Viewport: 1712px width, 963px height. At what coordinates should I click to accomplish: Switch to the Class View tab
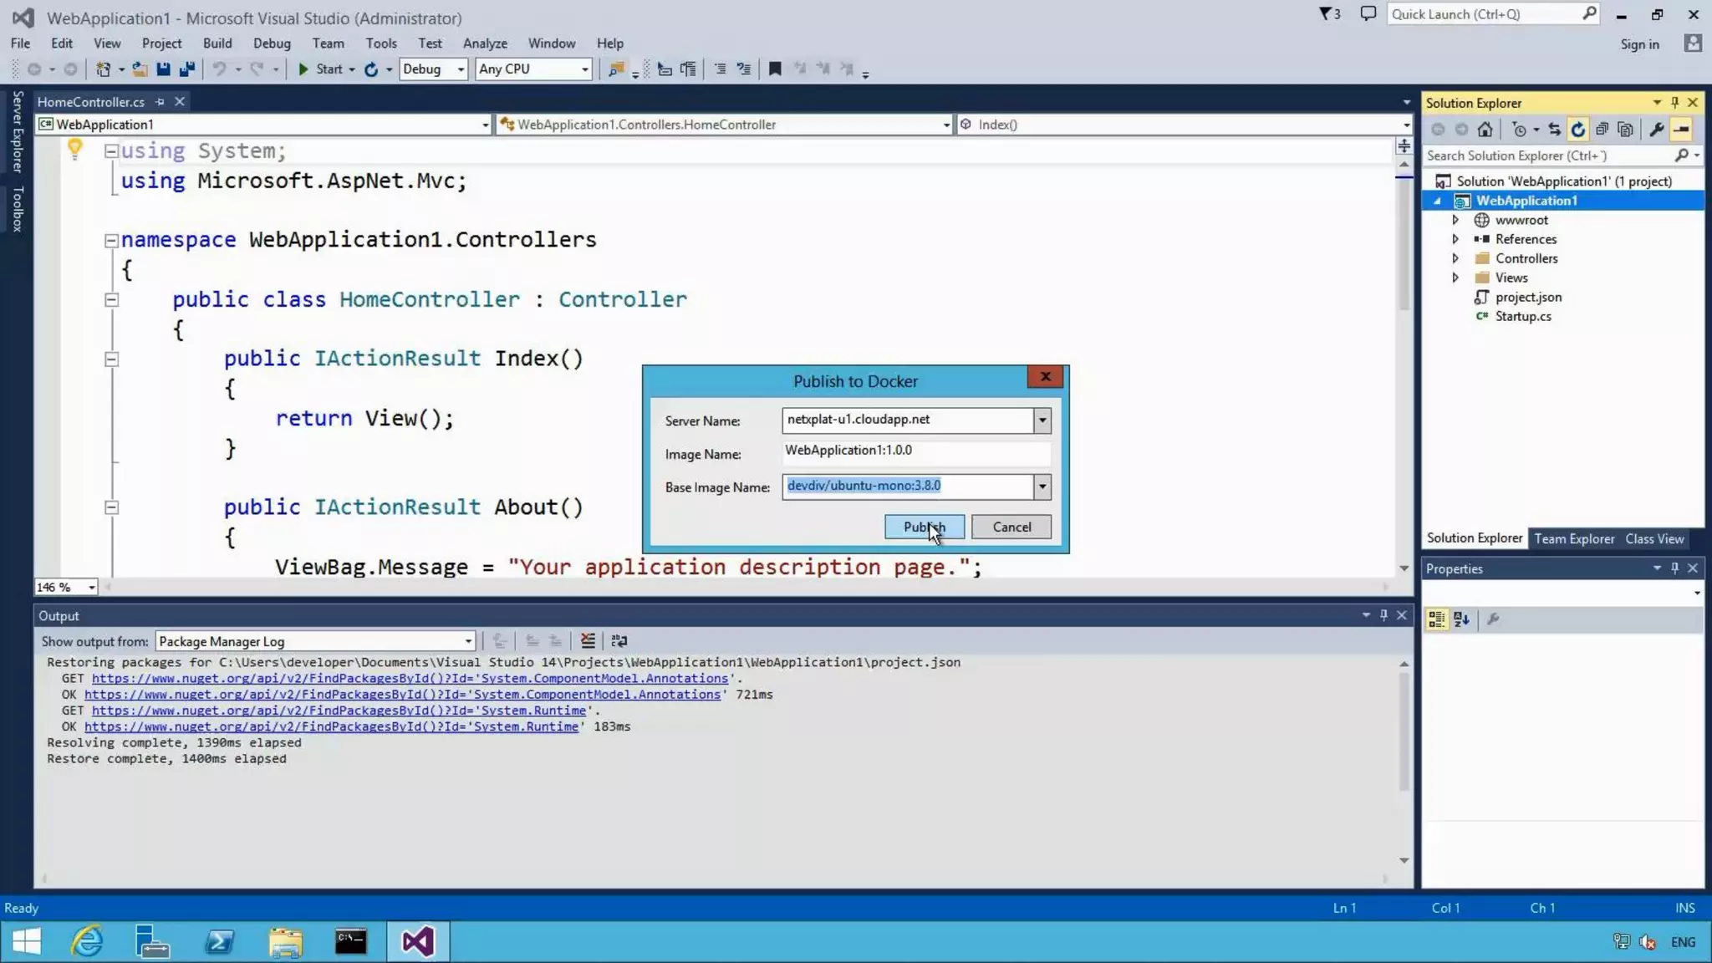coord(1654,539)
